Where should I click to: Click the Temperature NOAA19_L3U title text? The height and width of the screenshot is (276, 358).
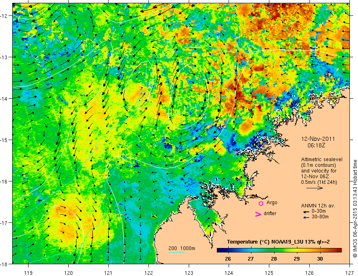(x=278, y=242)
